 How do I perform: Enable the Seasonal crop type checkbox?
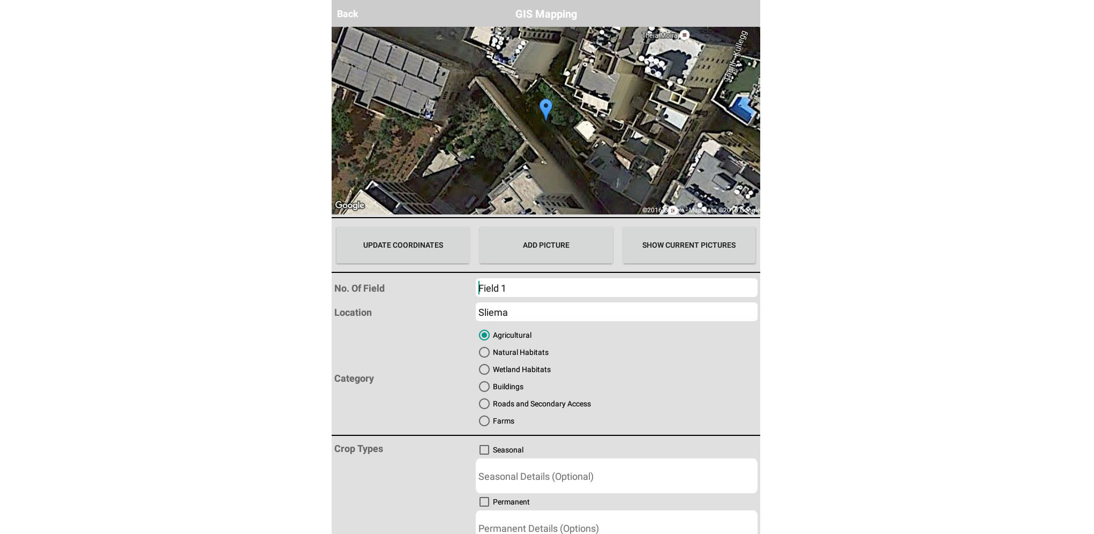click(484, 450)
